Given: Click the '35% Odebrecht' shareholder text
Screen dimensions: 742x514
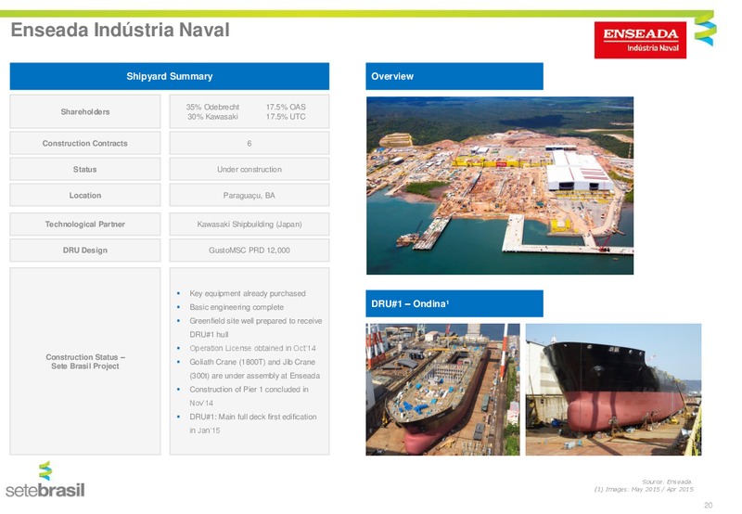Looking at the screenshot, I should point(212,107).
